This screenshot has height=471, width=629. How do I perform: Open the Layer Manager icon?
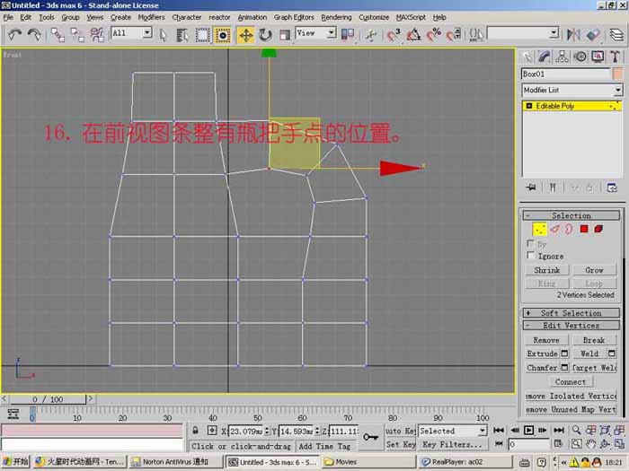point(616,35)
